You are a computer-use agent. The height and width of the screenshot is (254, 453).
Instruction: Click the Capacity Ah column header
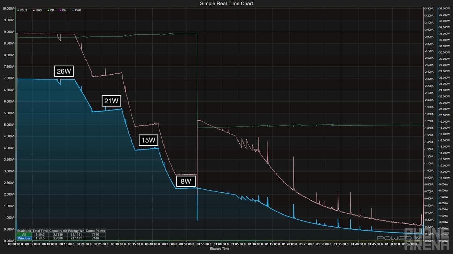point(58,231)
